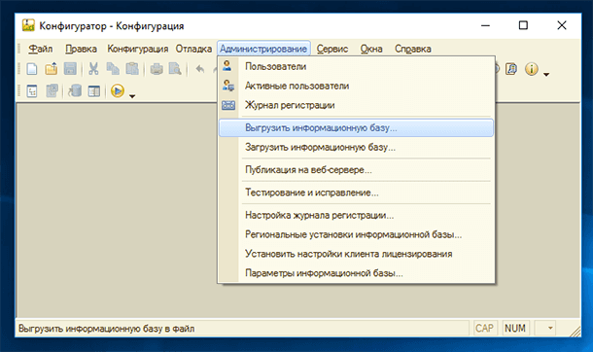Image resolution: width=593 pixels, height=352 pixels.
Task: Click the yellow info help icon
Action: click(532, 69)
